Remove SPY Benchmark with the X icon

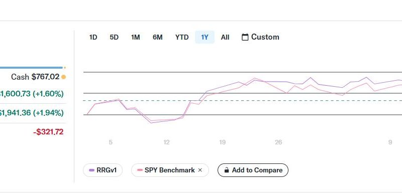200,170
